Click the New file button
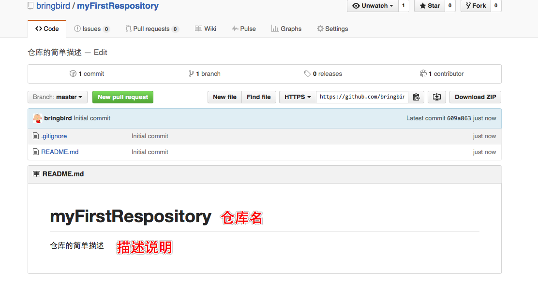The image size is (538, 299). tap(225, 97)
